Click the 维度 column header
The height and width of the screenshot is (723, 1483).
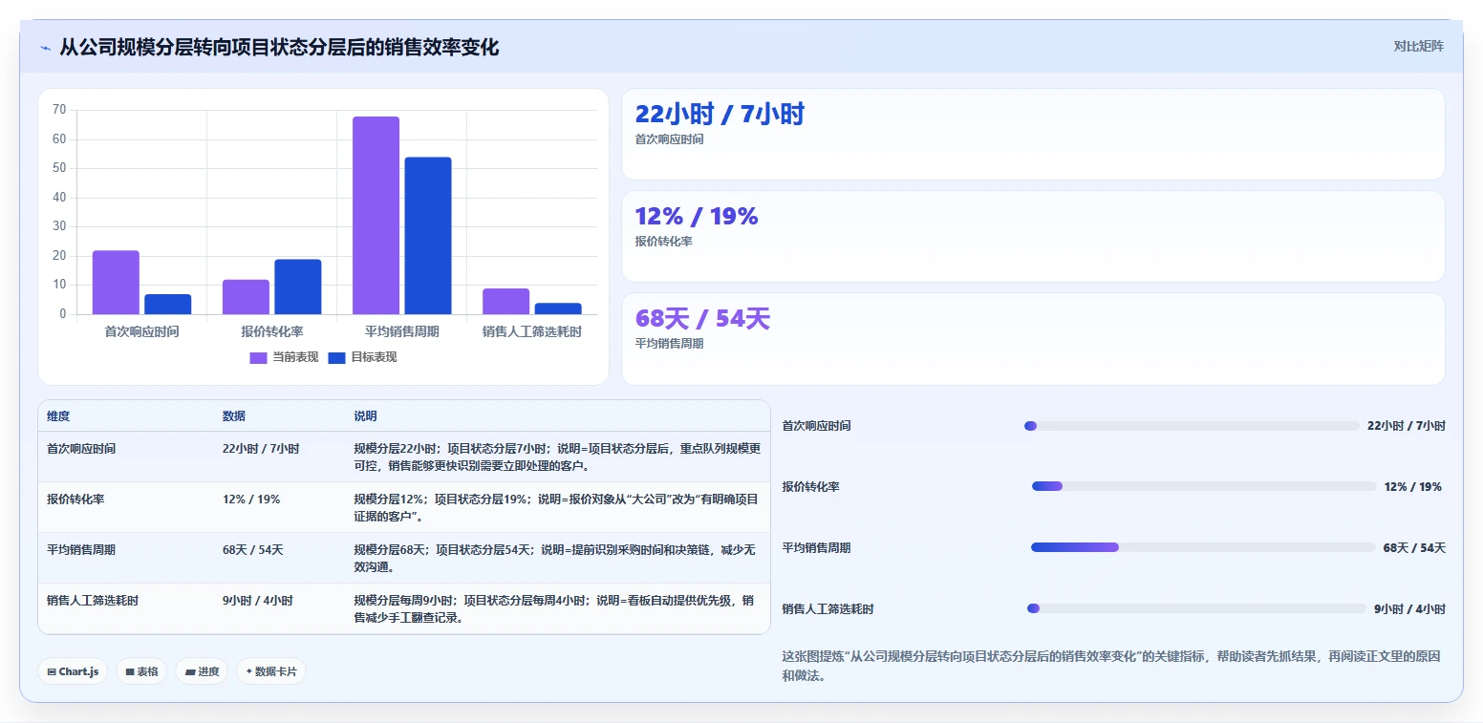pos(58,416)
